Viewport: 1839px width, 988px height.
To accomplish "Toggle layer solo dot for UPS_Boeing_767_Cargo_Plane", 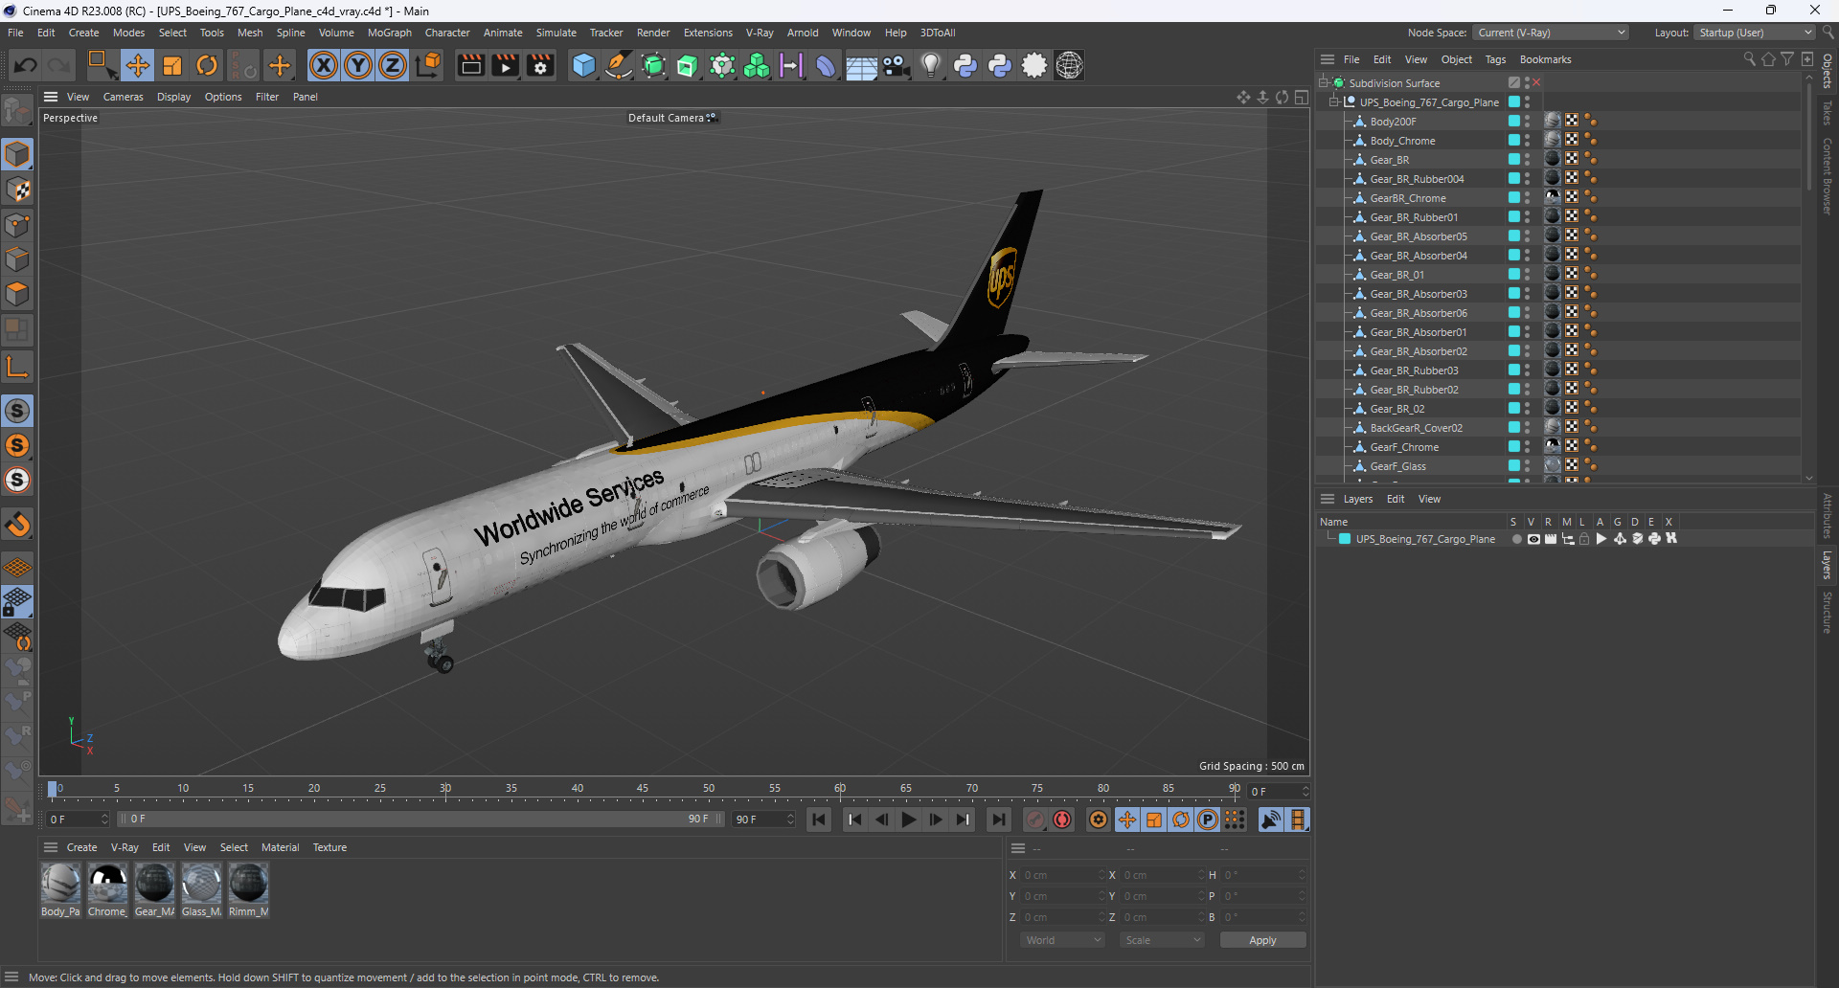I will (x=1516, y=539).
